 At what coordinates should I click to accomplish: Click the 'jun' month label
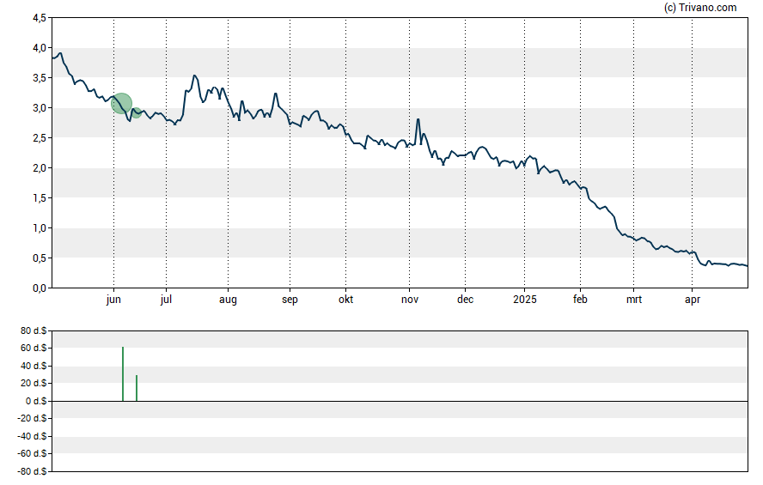[x=113, y=300]
